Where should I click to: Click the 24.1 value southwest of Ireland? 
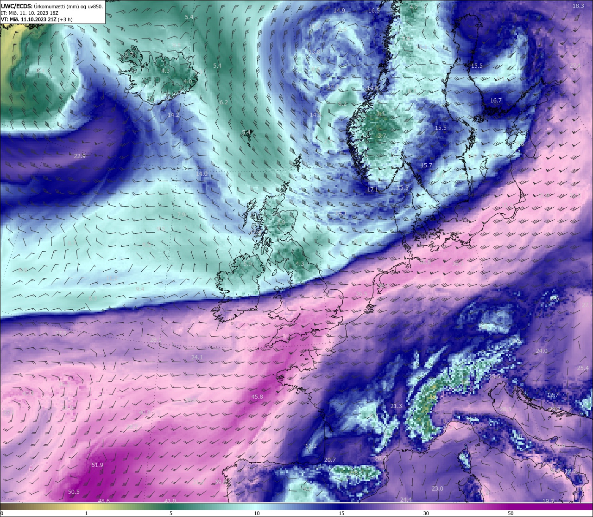pos(197,357)
